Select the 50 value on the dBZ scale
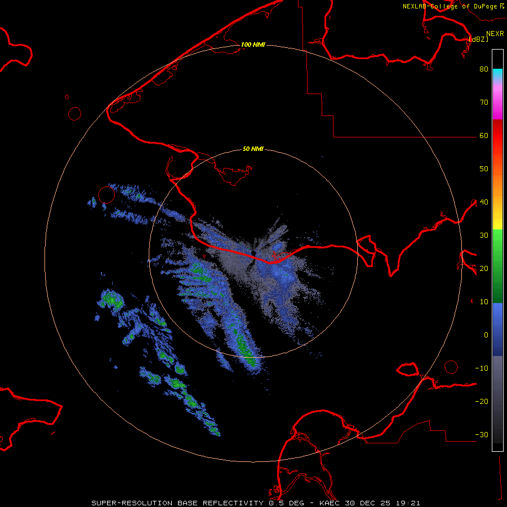 [x=484, y=169]
